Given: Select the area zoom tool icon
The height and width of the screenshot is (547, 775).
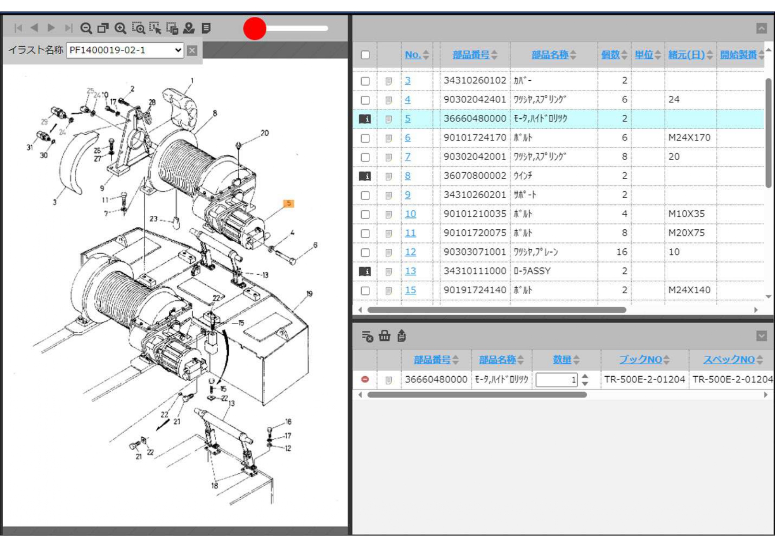Looking at the screenshot, I should point(138,28).
